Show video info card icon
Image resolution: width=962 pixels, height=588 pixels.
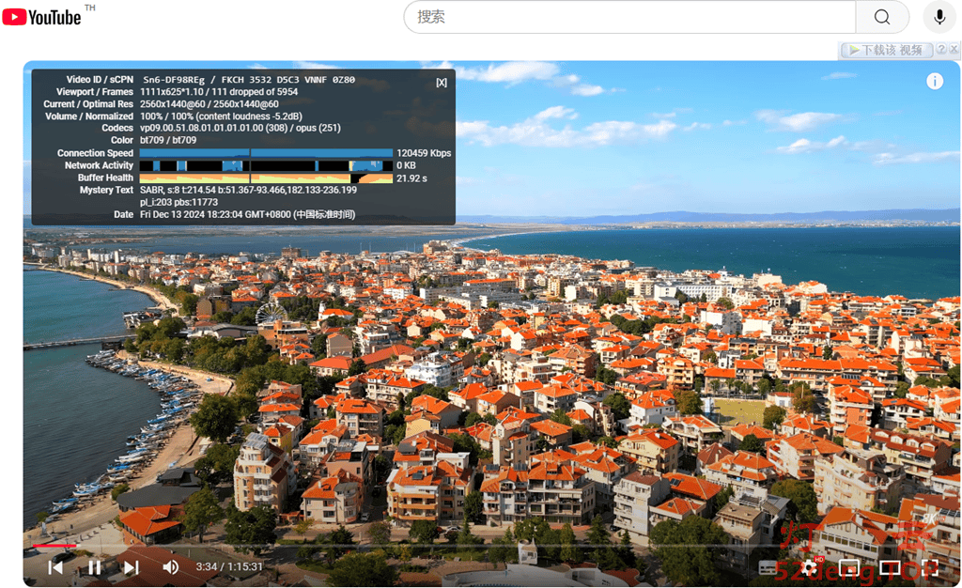pos(935,82)
